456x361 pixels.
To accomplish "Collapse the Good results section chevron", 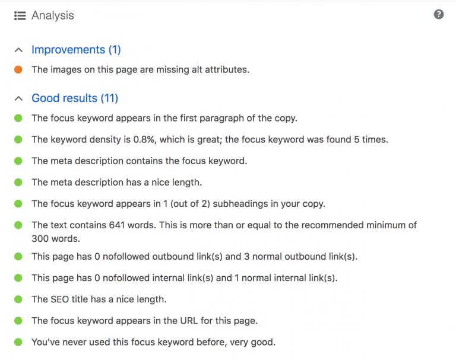I will 19,98.
